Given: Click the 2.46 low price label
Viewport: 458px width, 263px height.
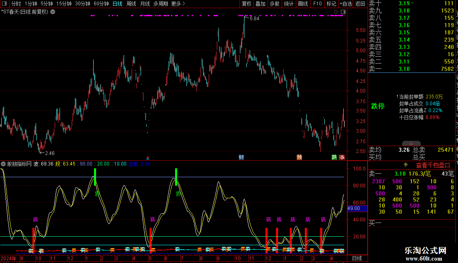Looking at the screenshot, I should (x=50, y=153).
